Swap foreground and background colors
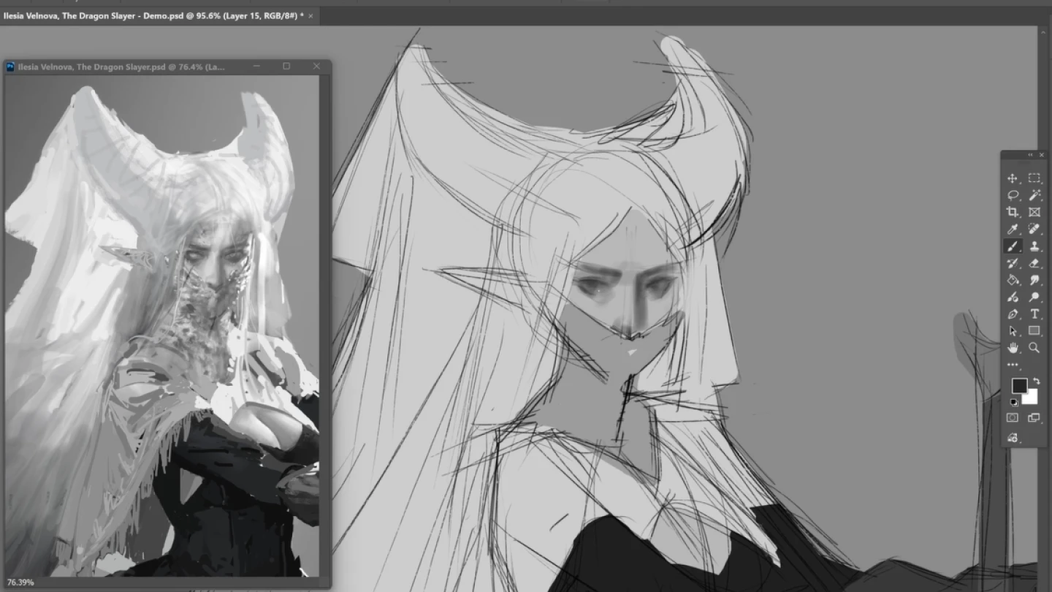 pos(1037,381)
